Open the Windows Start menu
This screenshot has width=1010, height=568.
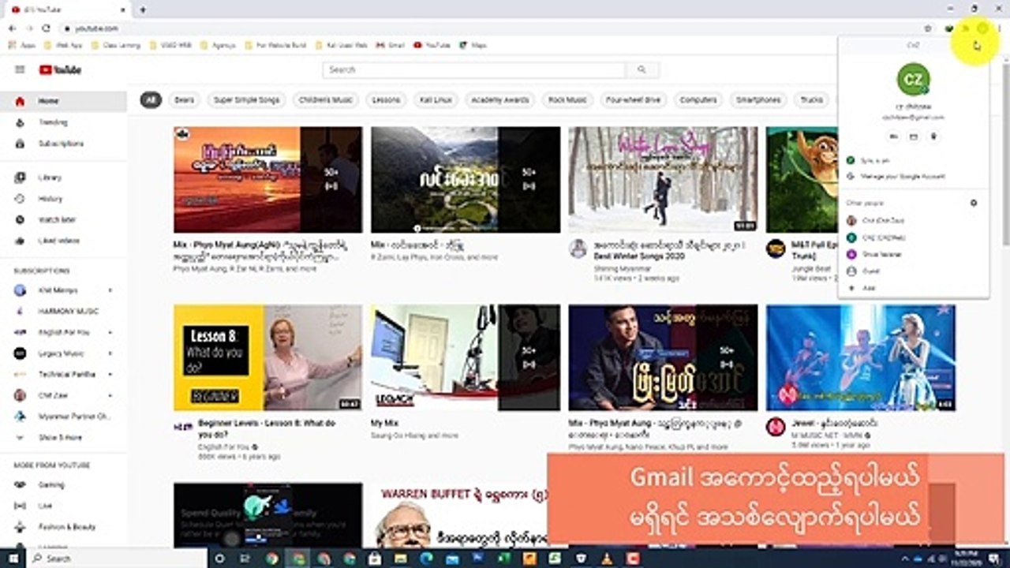(14, 559)
